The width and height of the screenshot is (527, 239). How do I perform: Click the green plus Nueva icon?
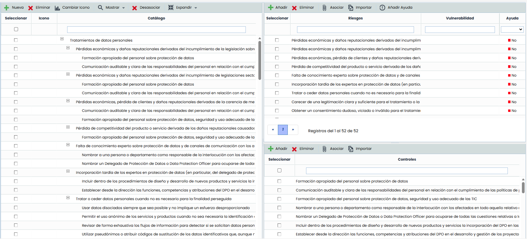pyautogui.click(x=7, y=8)
